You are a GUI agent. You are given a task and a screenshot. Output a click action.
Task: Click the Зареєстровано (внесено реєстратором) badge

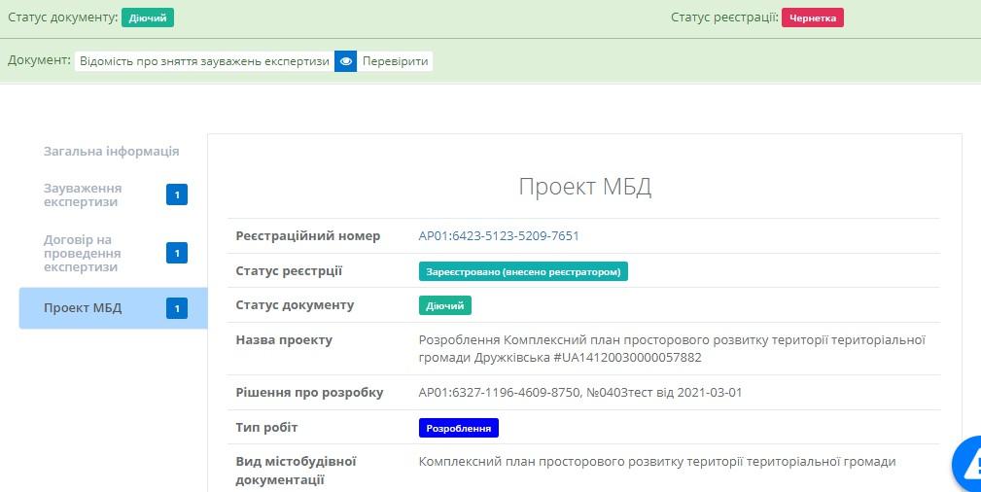tap(523, 272)
